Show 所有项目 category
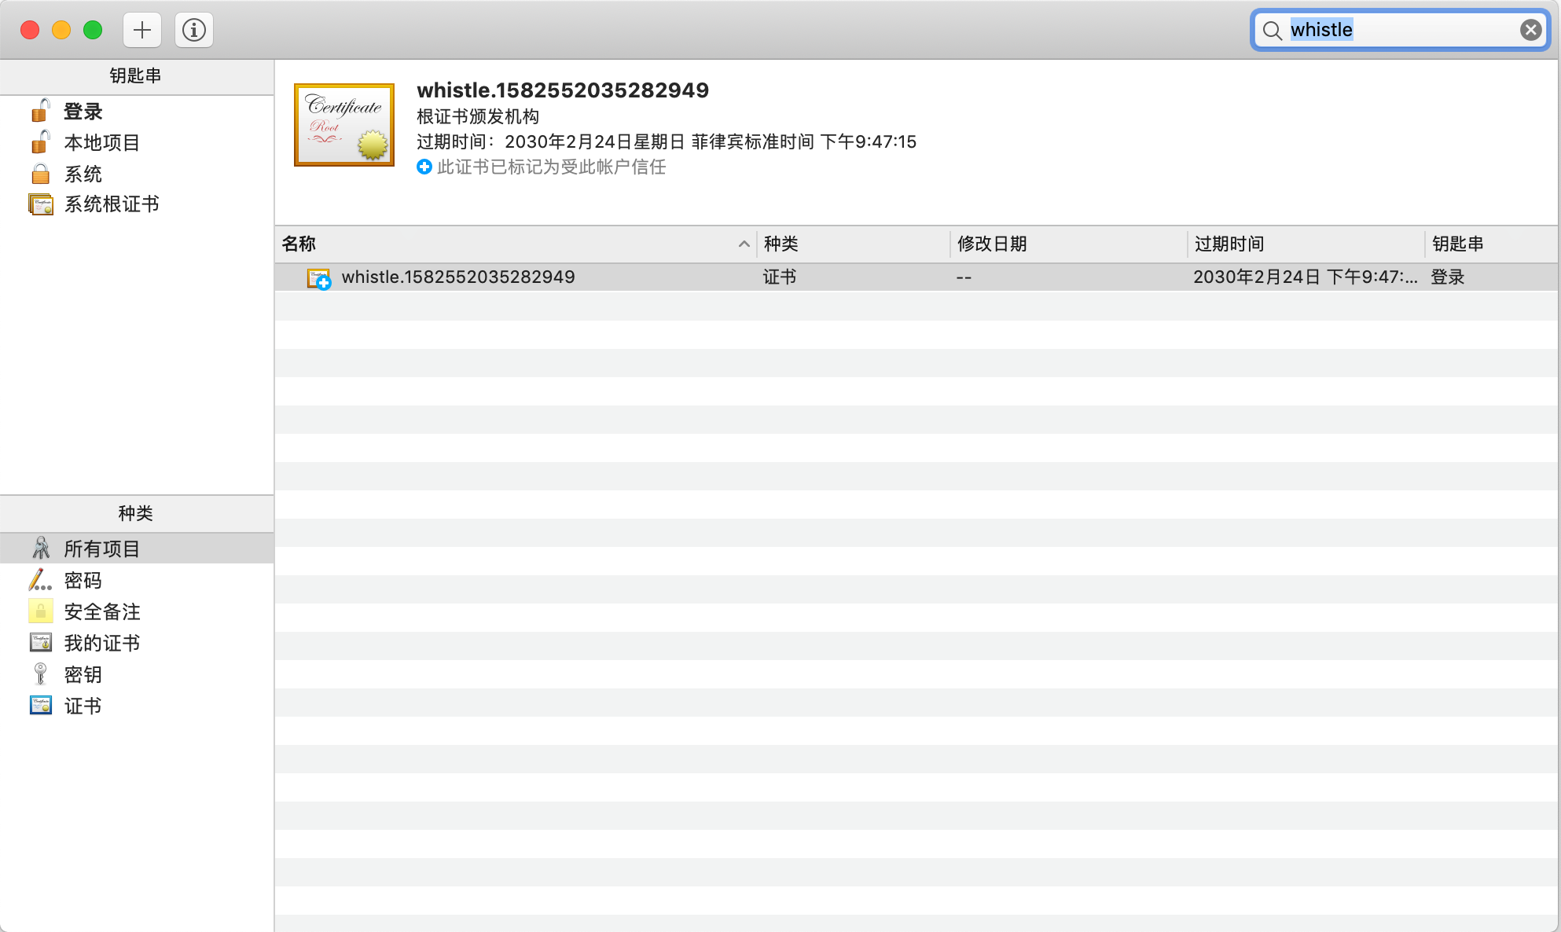The height and width of the screenshot is (932, 1561). coord(101,549)
